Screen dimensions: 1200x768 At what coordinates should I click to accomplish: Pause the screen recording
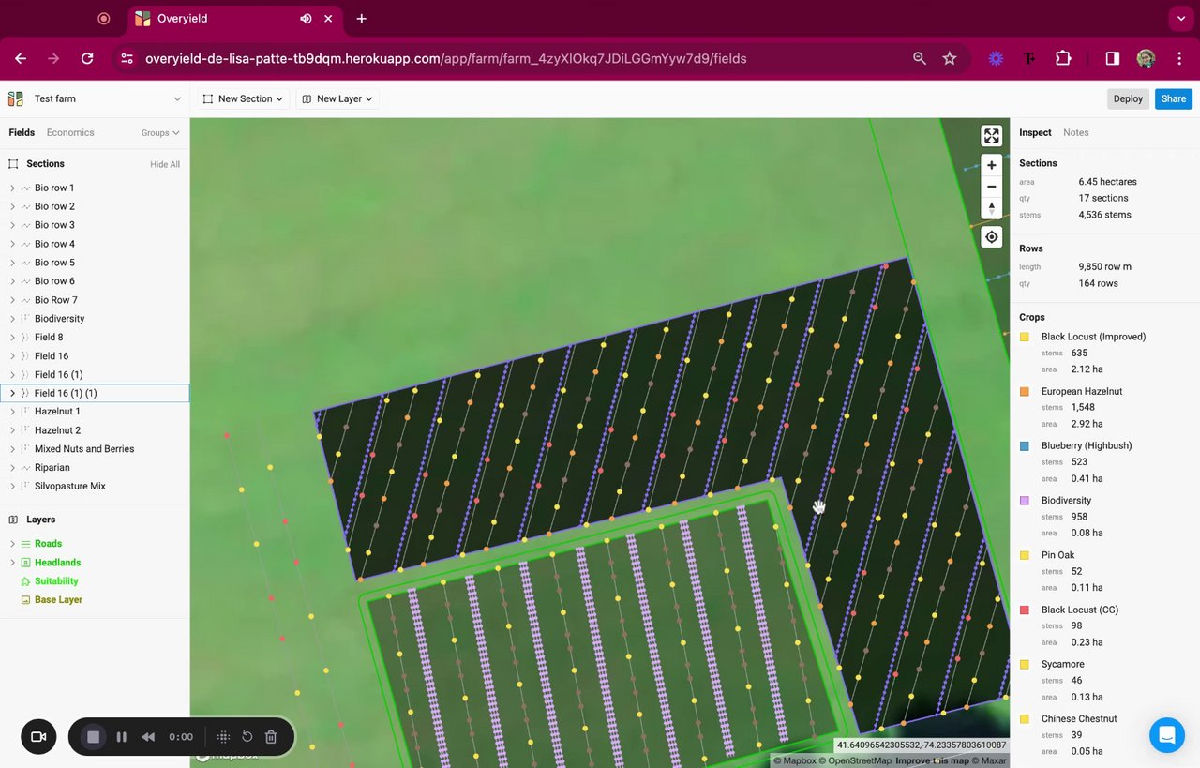tap(121, 737)
